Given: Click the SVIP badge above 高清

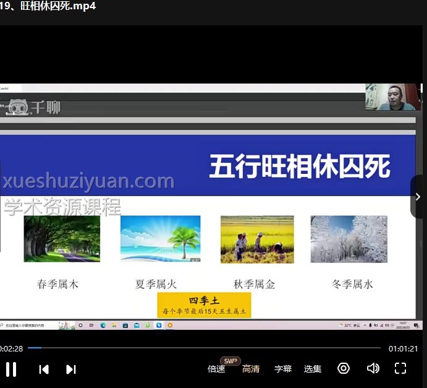Looking at the screenshot, I should click(230, 361).
